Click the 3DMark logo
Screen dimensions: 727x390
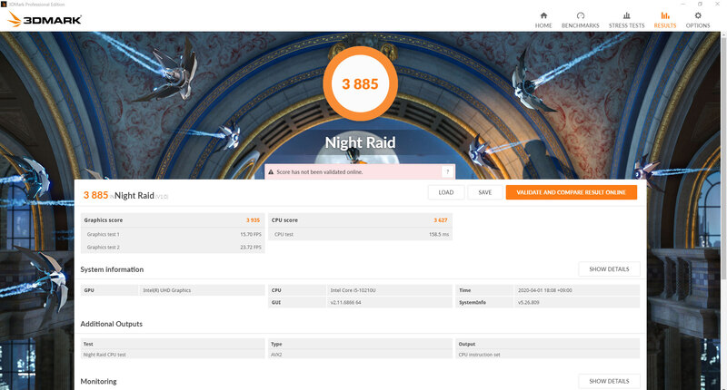[x=45, y=19]
